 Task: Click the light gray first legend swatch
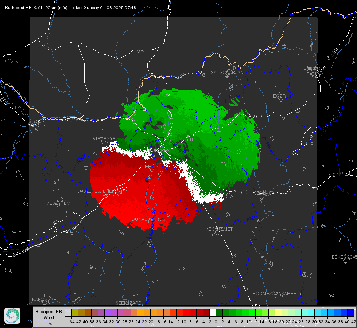coord(68,313)
